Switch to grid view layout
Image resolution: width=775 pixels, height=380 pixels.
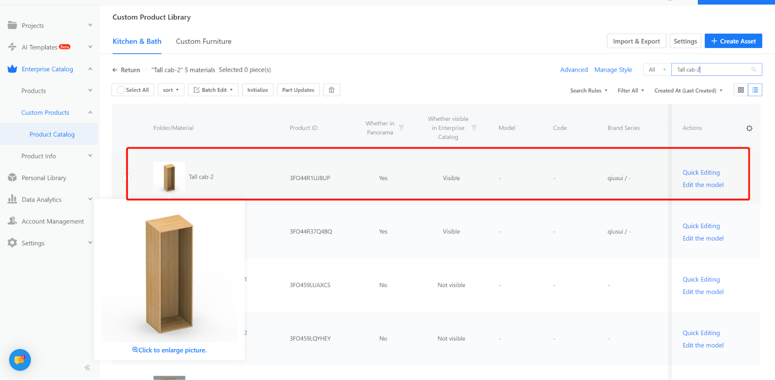tap(741, 90)
